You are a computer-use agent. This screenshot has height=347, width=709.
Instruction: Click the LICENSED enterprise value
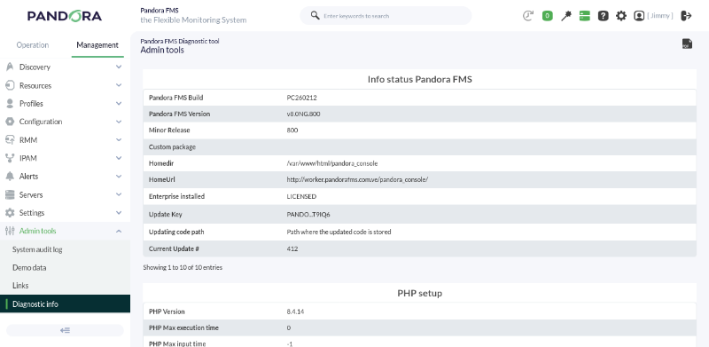[x=301, y=196]
